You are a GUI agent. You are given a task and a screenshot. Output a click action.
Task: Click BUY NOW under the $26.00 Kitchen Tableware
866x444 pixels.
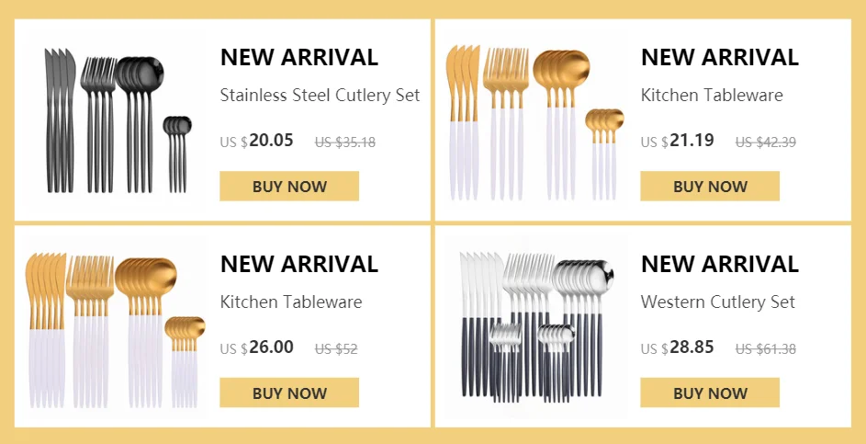pyautogui.click(x=289, y=393)
